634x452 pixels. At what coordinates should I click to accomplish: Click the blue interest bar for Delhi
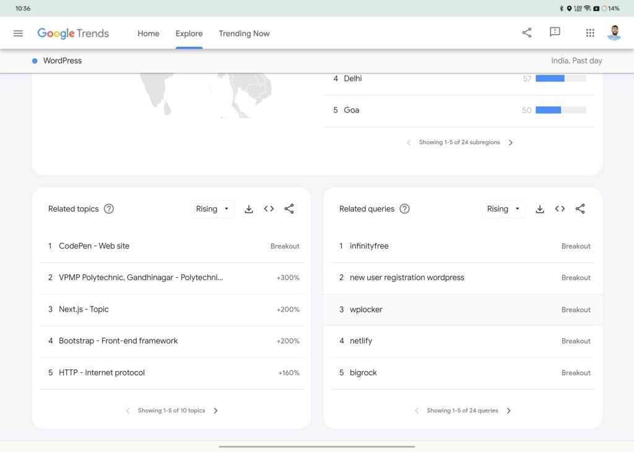550,79
